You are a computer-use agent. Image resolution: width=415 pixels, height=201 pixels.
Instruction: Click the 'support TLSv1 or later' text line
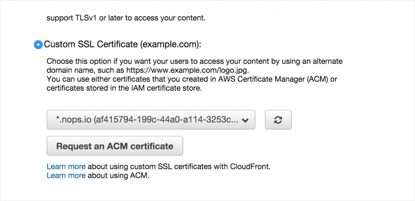click(x=126, y=19)
